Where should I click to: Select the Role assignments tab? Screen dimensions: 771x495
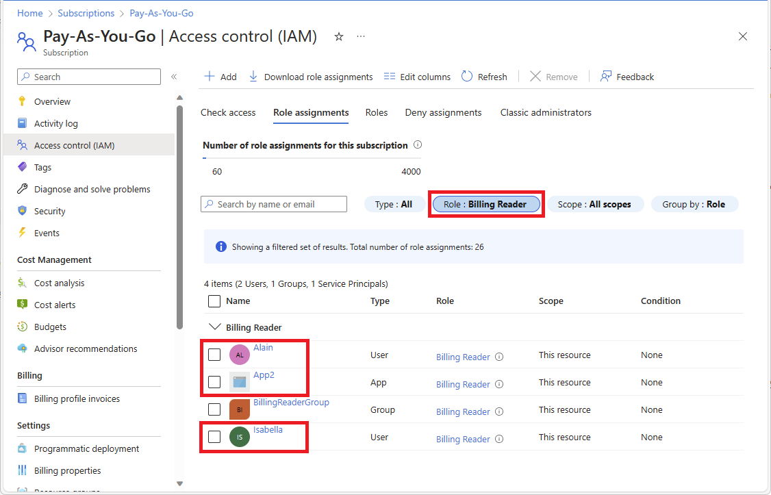[x=312, y=112]
